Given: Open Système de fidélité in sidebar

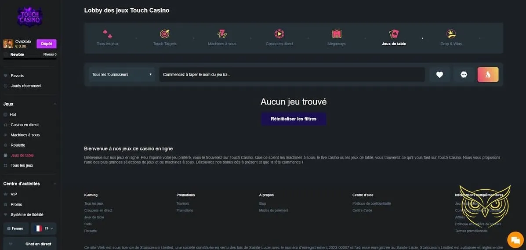Looking at the screenshot, I should coord(27,215).
